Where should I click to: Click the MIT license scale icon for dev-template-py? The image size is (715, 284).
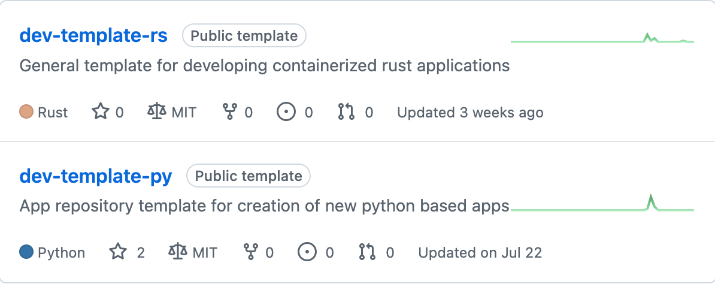coord(178,252)
